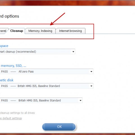The image size is (135, 135).
Task: Expand the Smart cleanup (recommended) dropdown arrow
Action: [73, 51]
